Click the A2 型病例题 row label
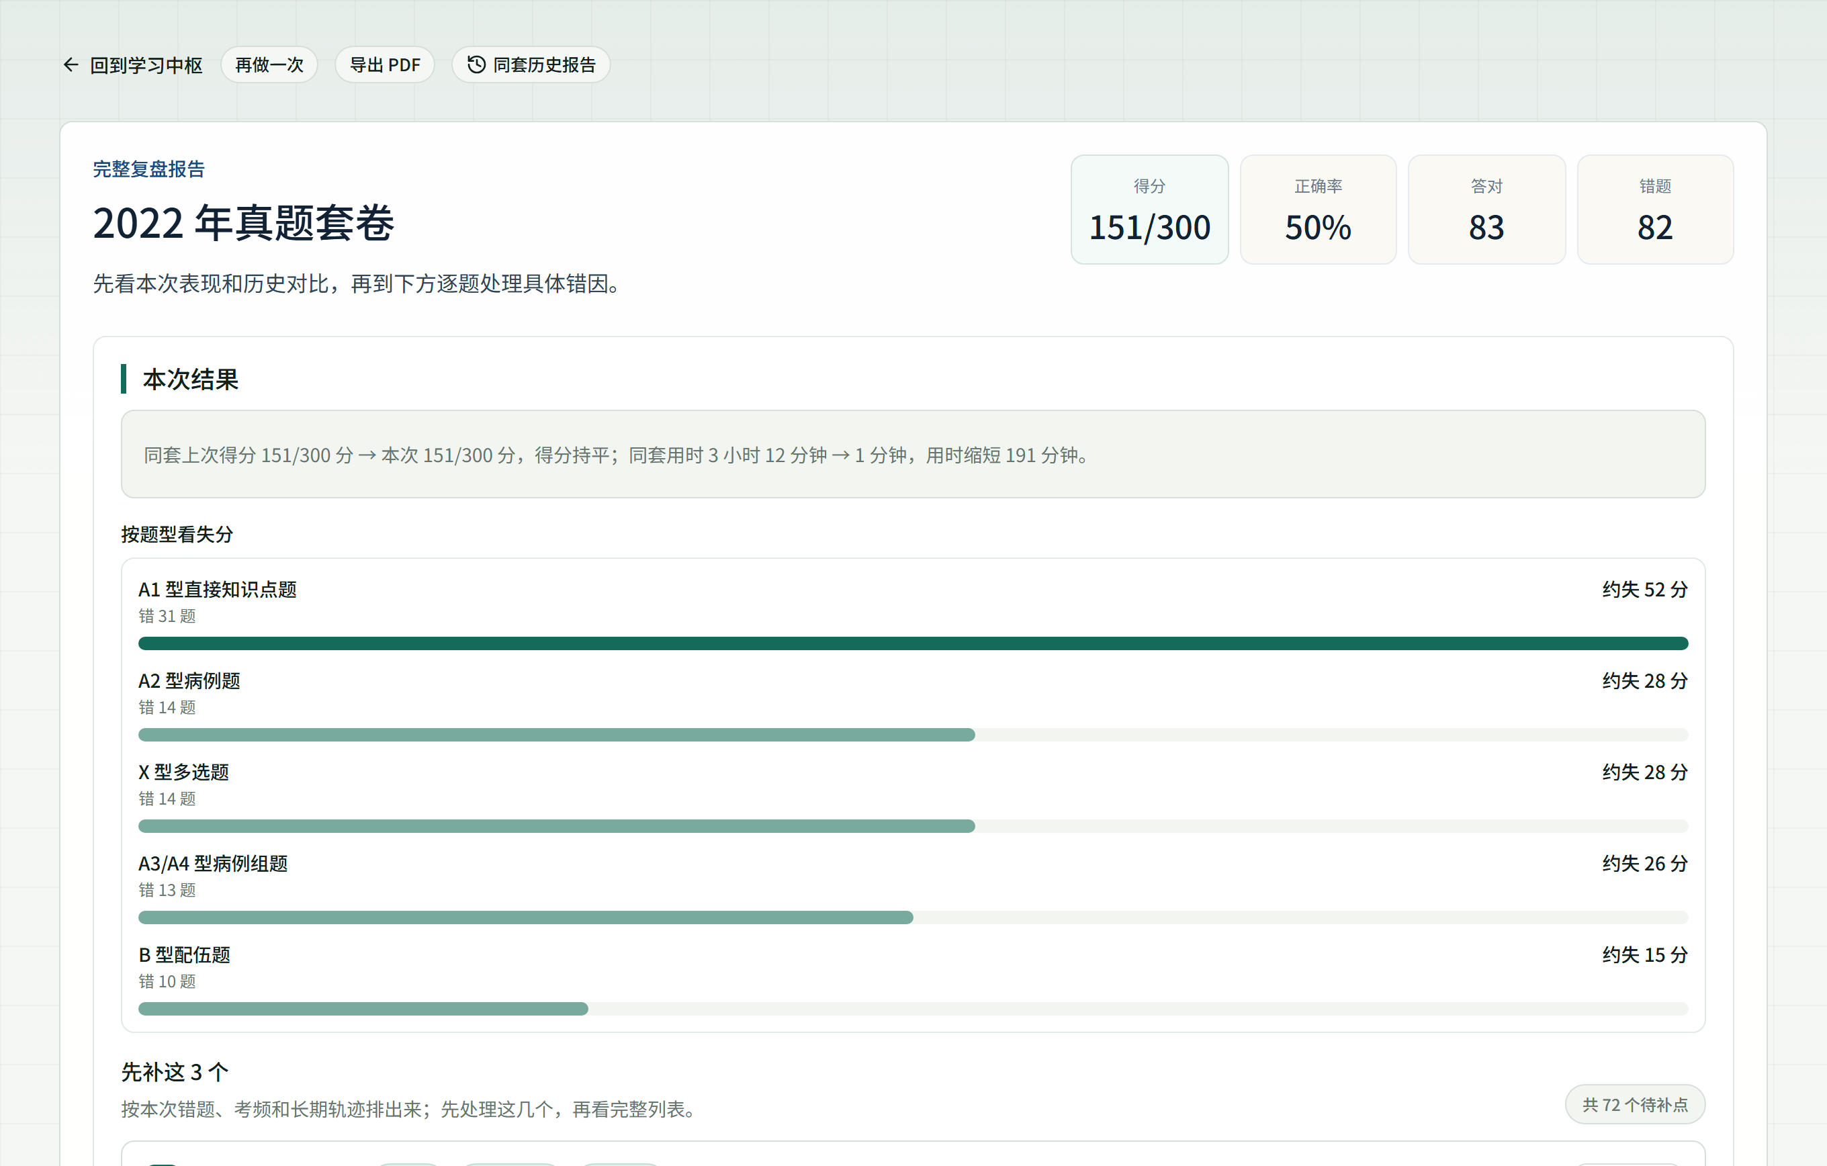 (x=189, y=680)
